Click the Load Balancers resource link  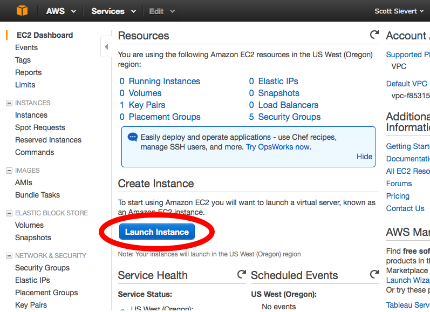click(x=288, y=105)
